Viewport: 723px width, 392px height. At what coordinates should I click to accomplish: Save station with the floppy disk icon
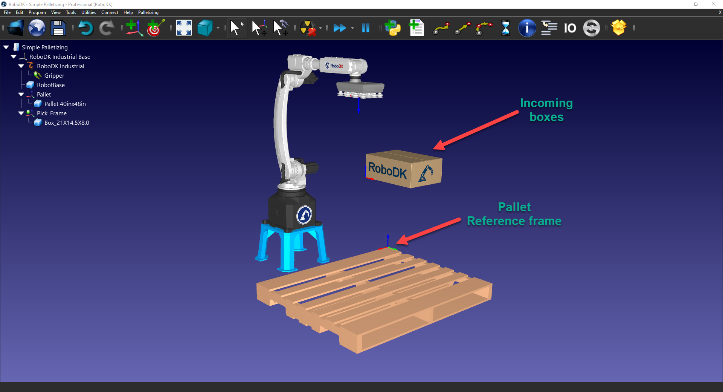point(58,28)
